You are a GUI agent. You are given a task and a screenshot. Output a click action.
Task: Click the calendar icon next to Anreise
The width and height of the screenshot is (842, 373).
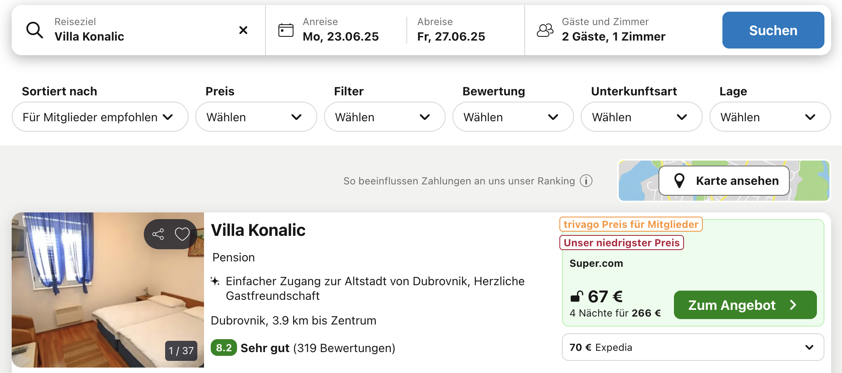click(x=286, y=30)
